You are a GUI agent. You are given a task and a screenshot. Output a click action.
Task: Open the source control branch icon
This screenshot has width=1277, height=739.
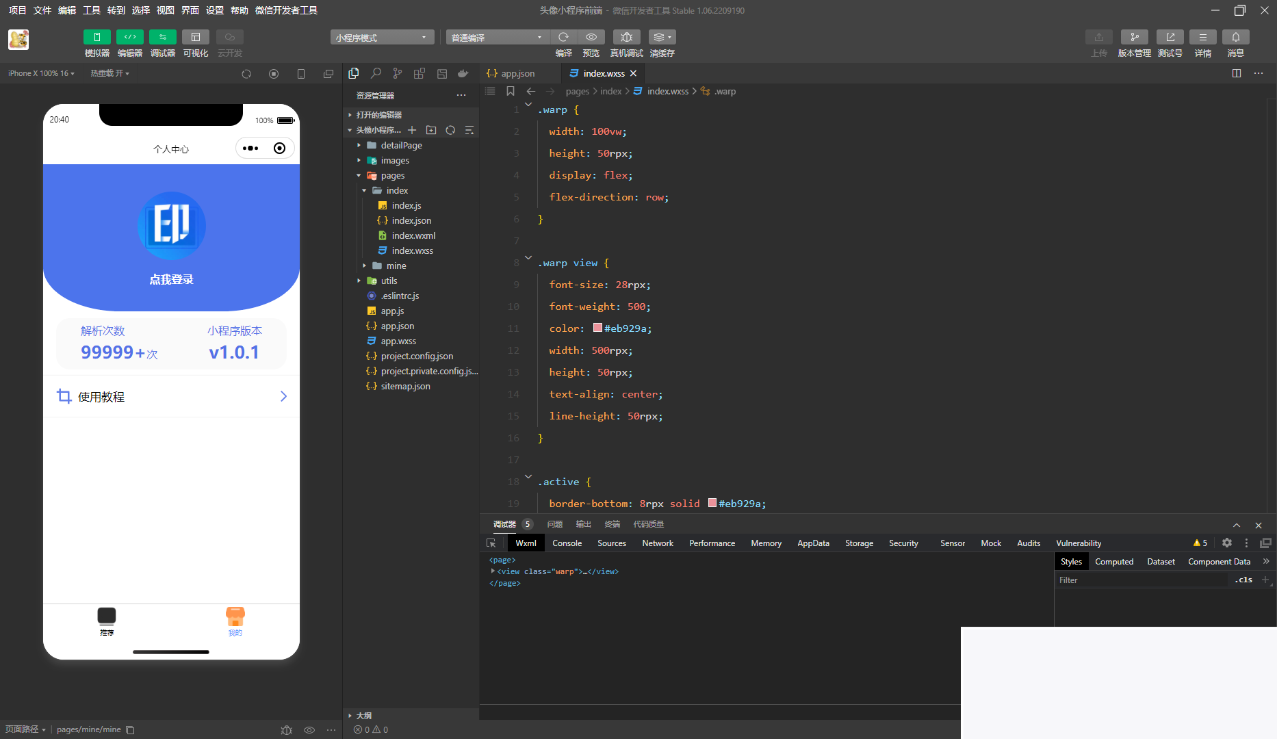(x=398, y=73)
